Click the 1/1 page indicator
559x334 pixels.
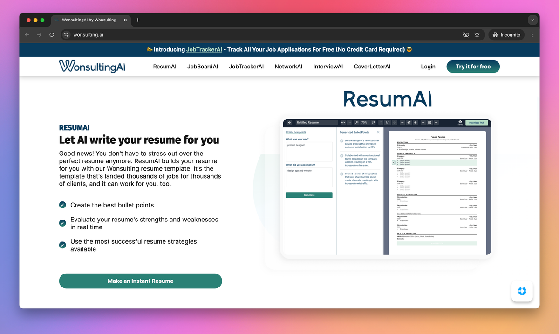pos(388,122)
